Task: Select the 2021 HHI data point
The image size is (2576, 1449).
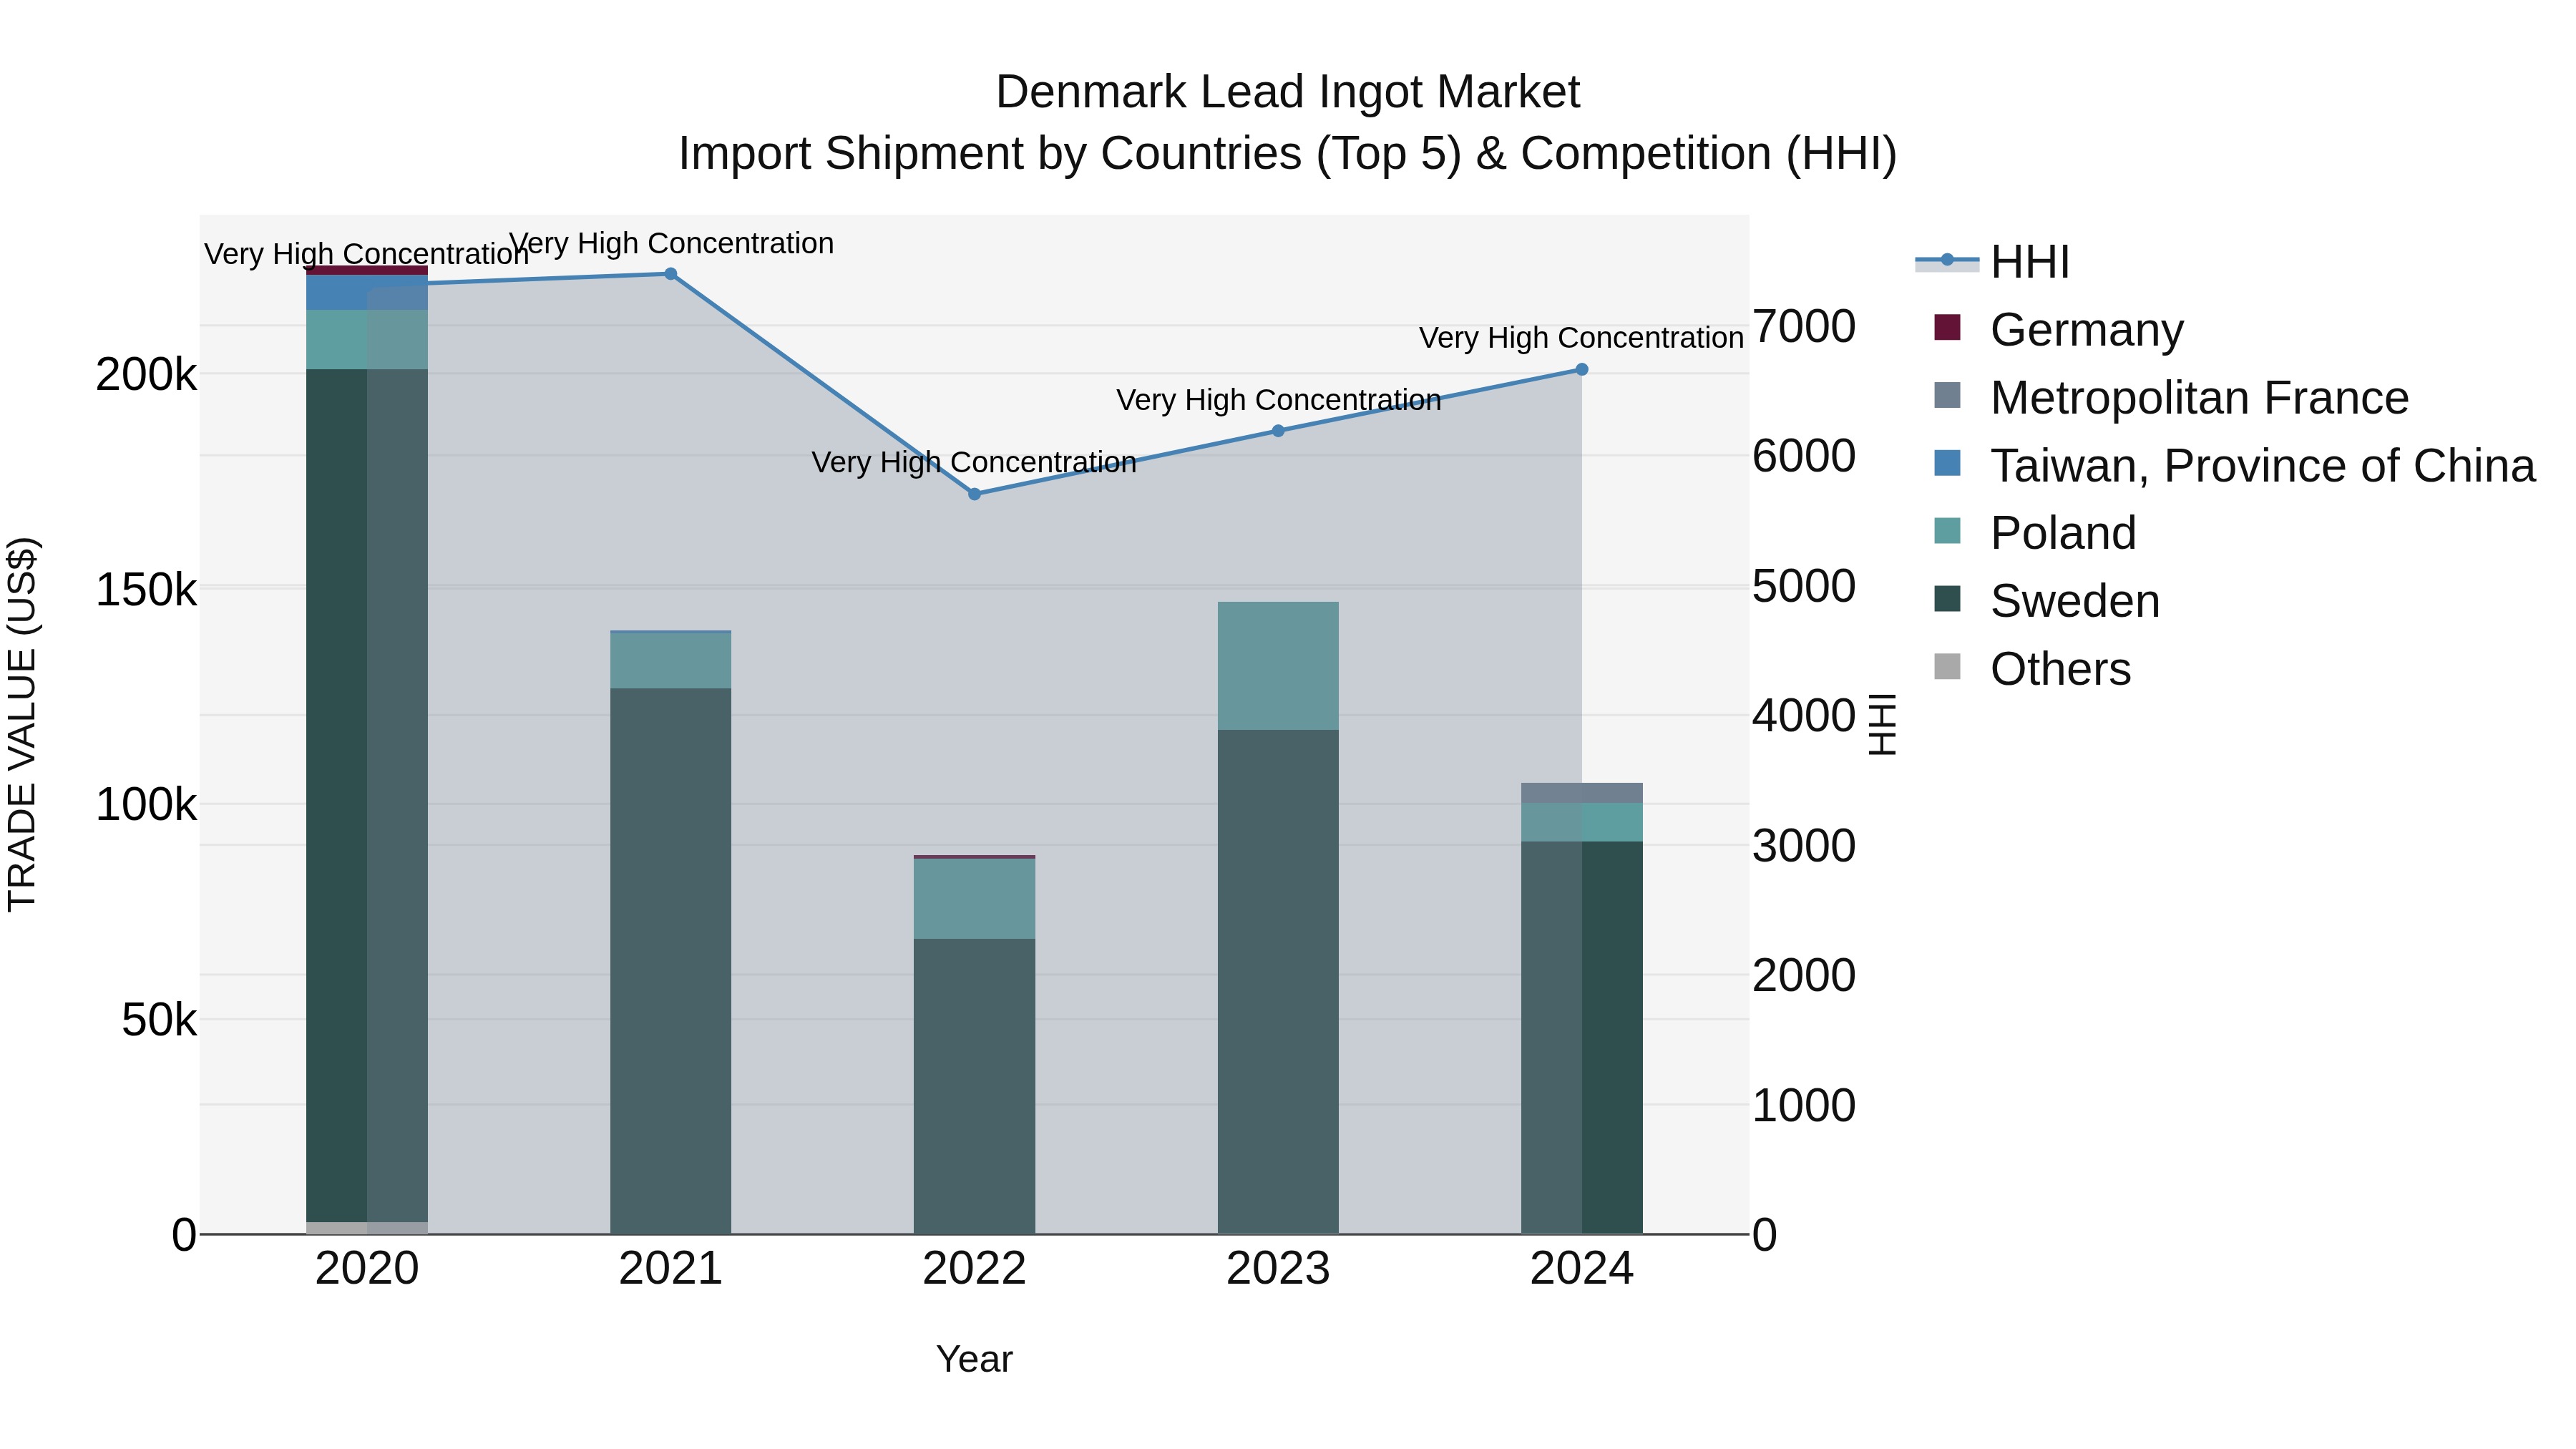Action: click(x=671, y=274)
